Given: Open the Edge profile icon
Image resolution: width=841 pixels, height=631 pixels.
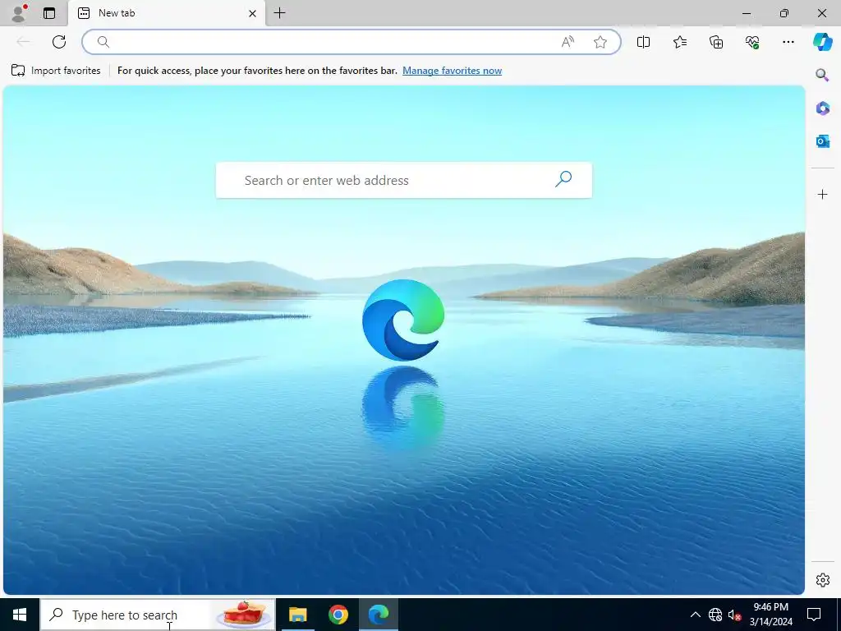Looking at the screenshot, I should click(19, 13).
